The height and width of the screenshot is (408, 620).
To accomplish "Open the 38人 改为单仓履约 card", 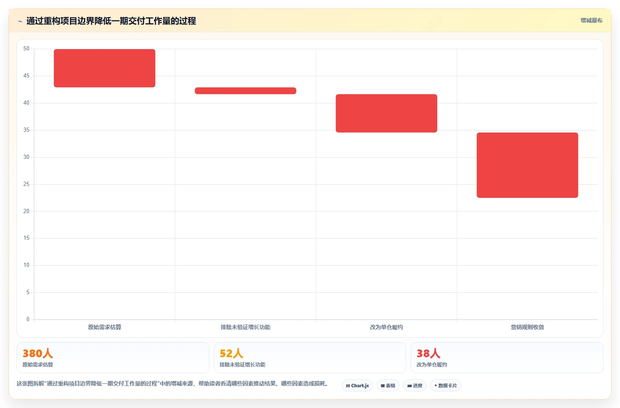I will tap(507, 358).
